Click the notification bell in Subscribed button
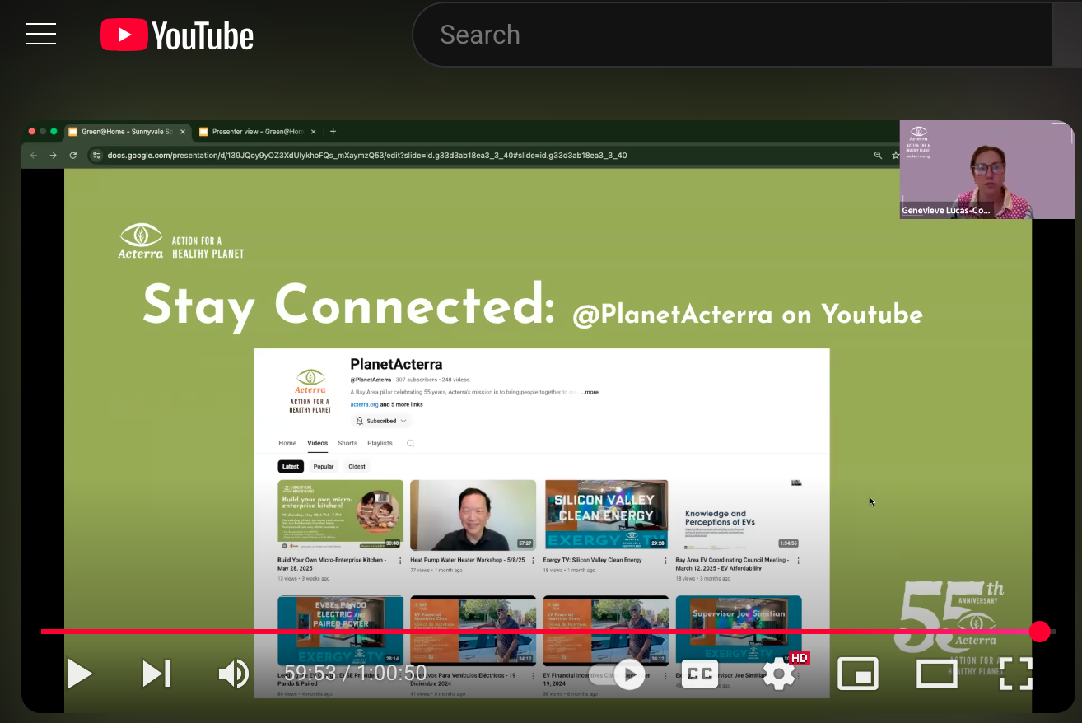 tap(360, 421)
